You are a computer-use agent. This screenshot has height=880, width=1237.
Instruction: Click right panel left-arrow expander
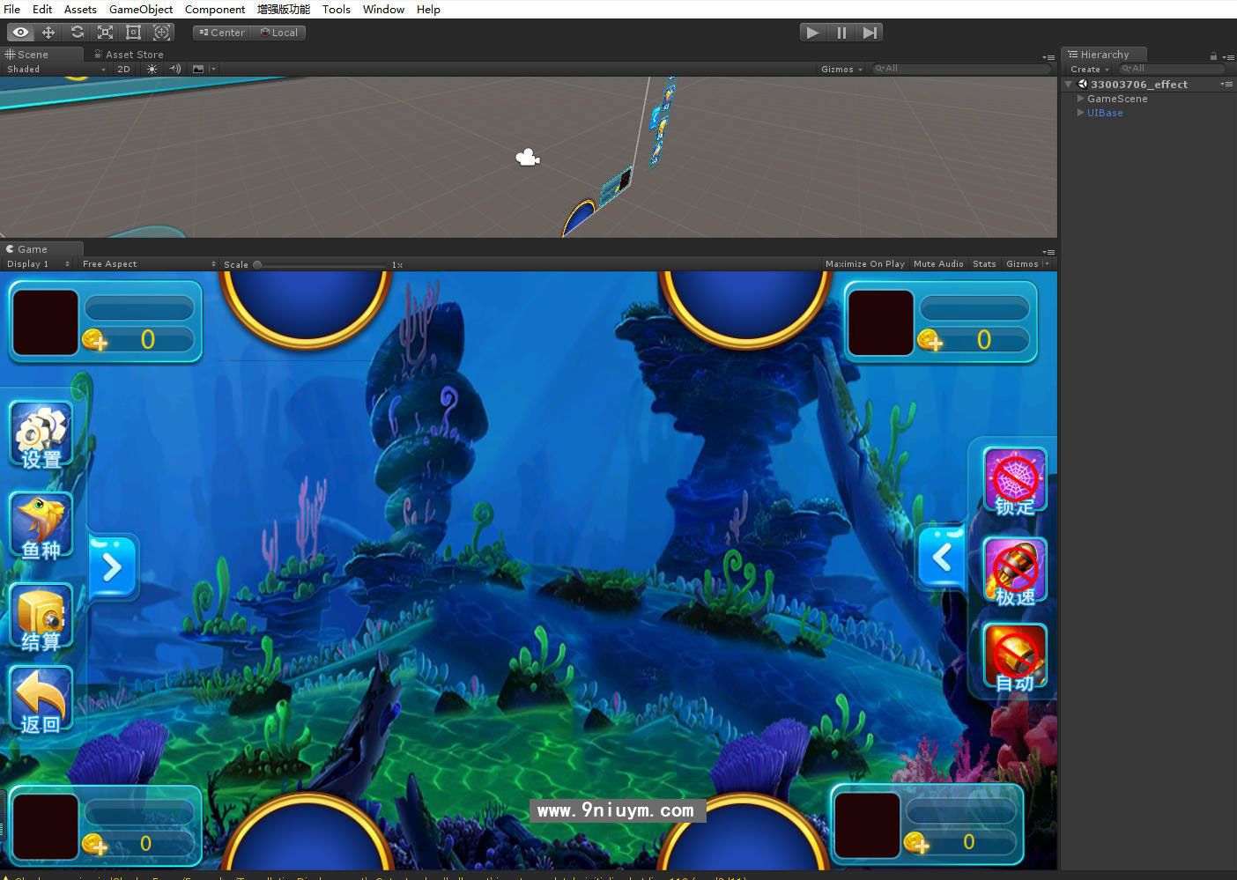pyautogui.click(x=942, y=557)
